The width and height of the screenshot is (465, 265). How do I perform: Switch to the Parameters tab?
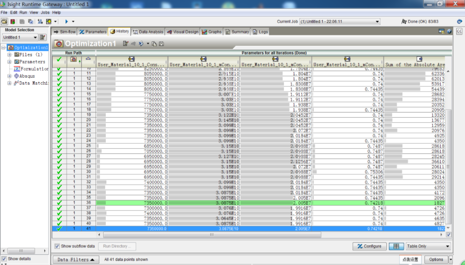93,32
